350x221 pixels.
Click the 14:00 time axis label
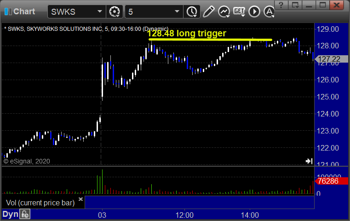(x=250, y=215)
